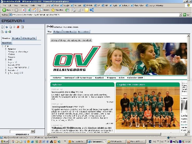This screenshot has height=144, width=192.
Task: Select the Visa tab
Action: [50, 32]
